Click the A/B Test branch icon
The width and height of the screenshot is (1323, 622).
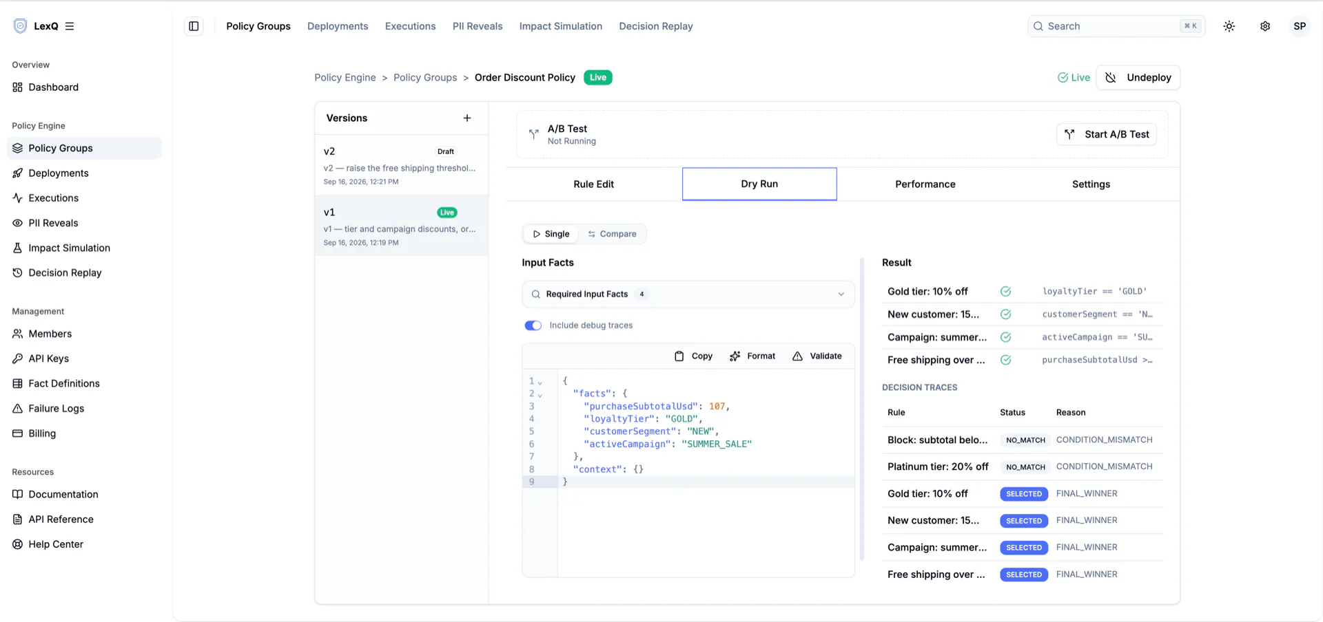(533, 134)
